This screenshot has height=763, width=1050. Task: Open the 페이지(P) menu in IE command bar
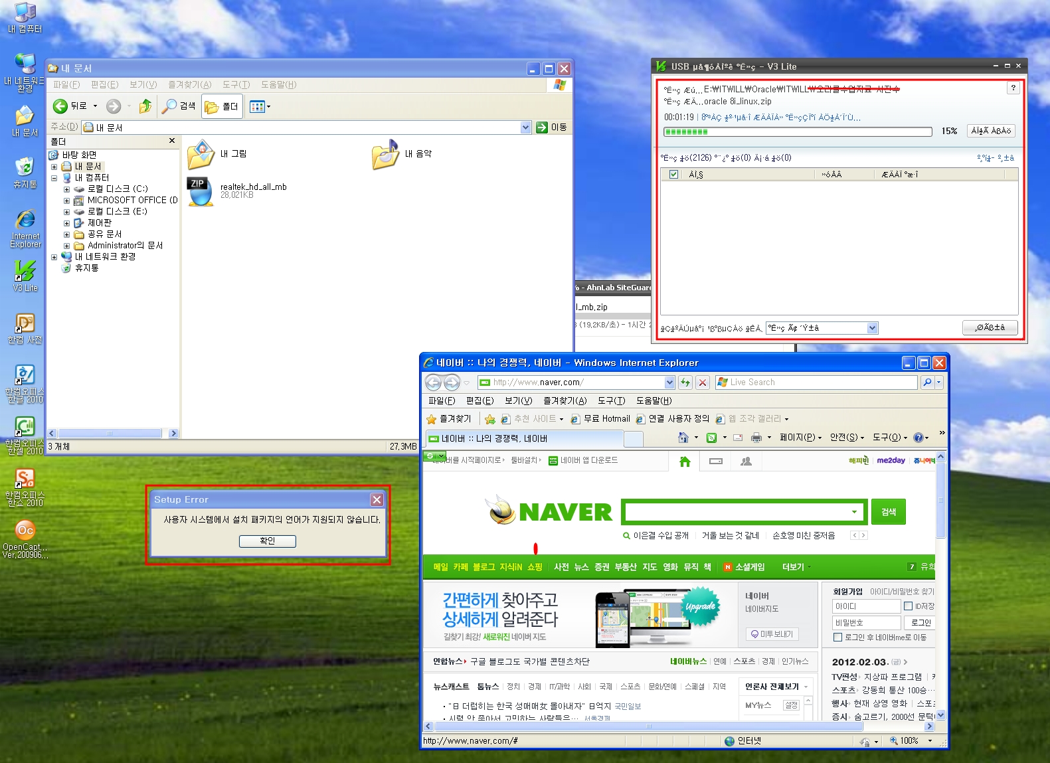click(x=800, y=438)
